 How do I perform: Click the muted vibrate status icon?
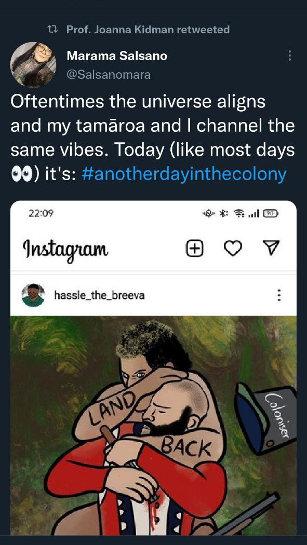click(x=208, y=213)
